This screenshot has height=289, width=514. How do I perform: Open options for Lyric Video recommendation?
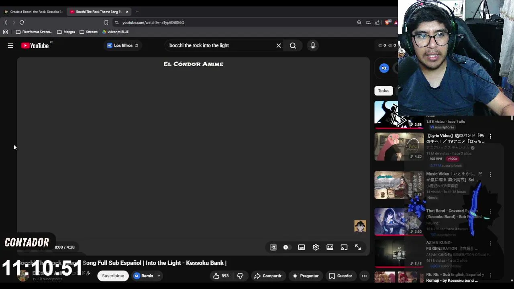[x=490, y=136]
